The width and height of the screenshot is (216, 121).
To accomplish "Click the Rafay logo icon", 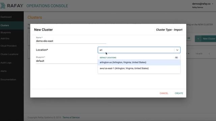I will coord(3,6).
